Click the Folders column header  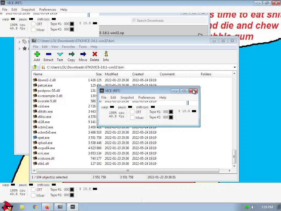click(x=199, y=74)
